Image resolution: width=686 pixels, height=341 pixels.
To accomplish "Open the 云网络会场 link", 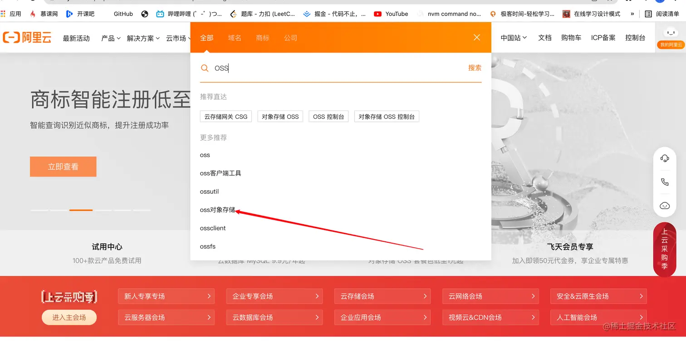I will (x=490, y=296).
